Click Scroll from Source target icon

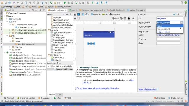pos(33,10)
